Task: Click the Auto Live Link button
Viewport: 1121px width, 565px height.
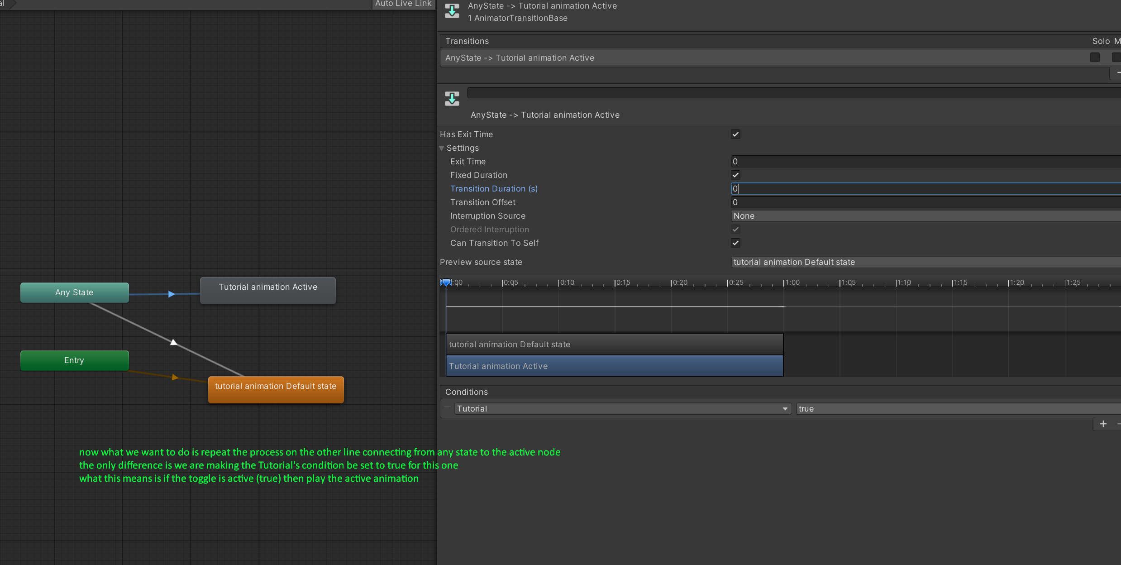Action: click(x=403, y=4)
